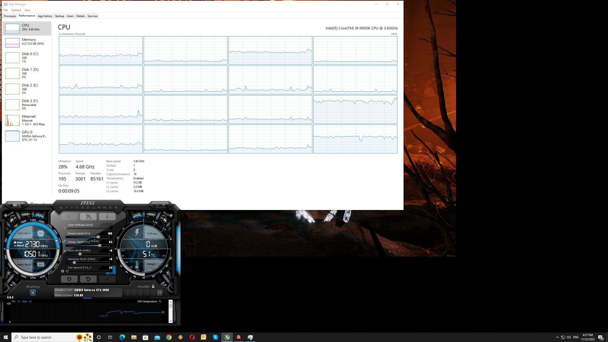The width and height of the screenshot is (608, 342).
Task: Apply settings with the checkmark button
Action: coord(107,279)
